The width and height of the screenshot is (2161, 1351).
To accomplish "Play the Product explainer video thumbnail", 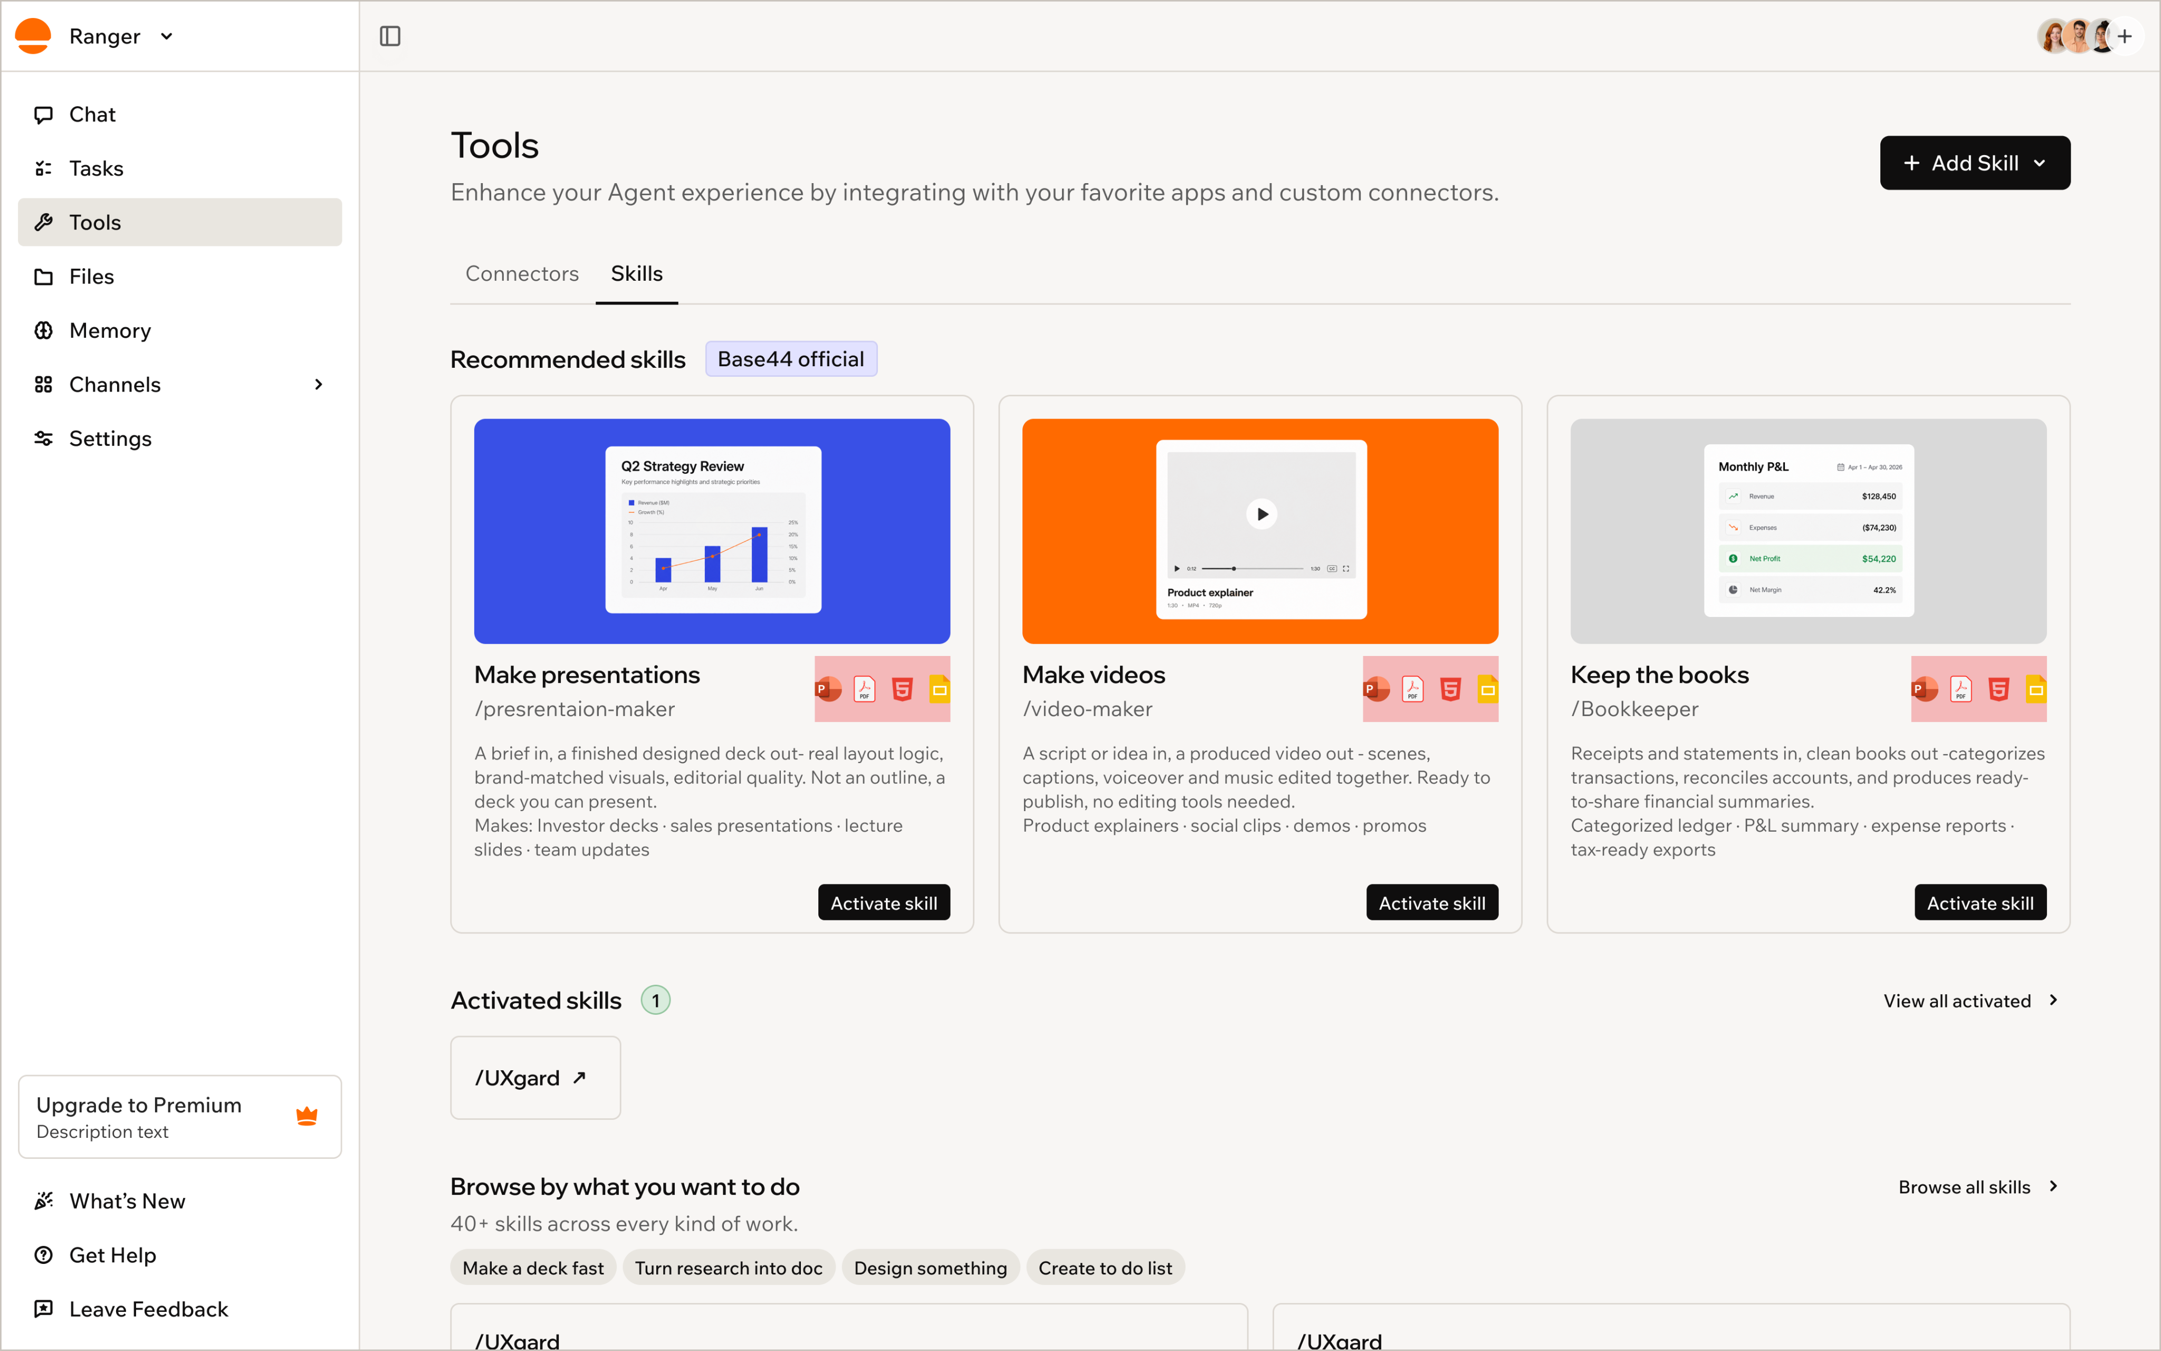I will [1261, 514].
